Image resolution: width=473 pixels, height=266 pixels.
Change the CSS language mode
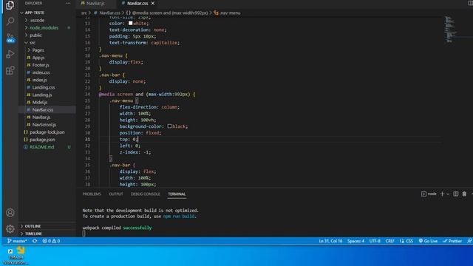point(406,241)
